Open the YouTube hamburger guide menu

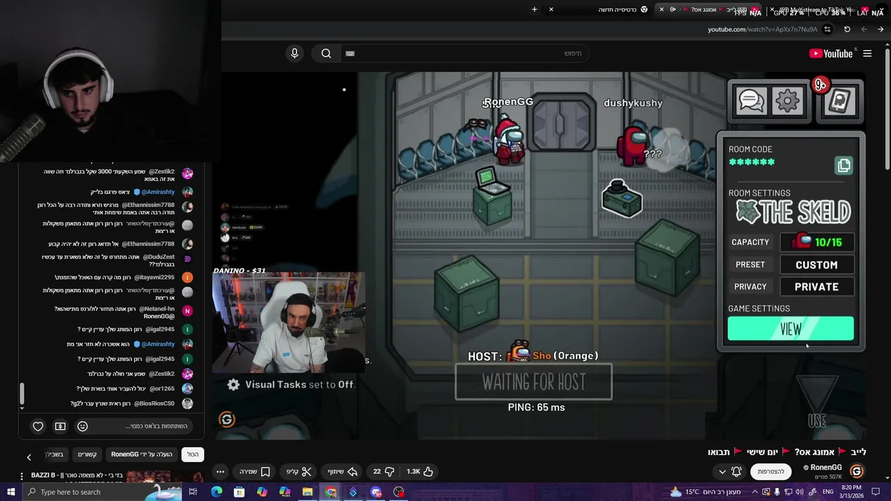click(867, 54)
